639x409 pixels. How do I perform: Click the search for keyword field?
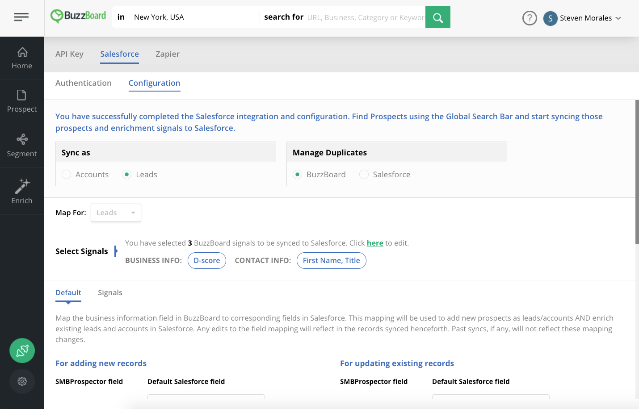point(366,17)
